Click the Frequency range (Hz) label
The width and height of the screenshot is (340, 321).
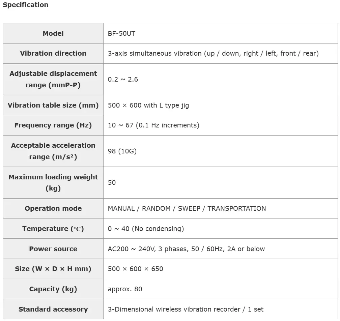click(x=53, y=125)
